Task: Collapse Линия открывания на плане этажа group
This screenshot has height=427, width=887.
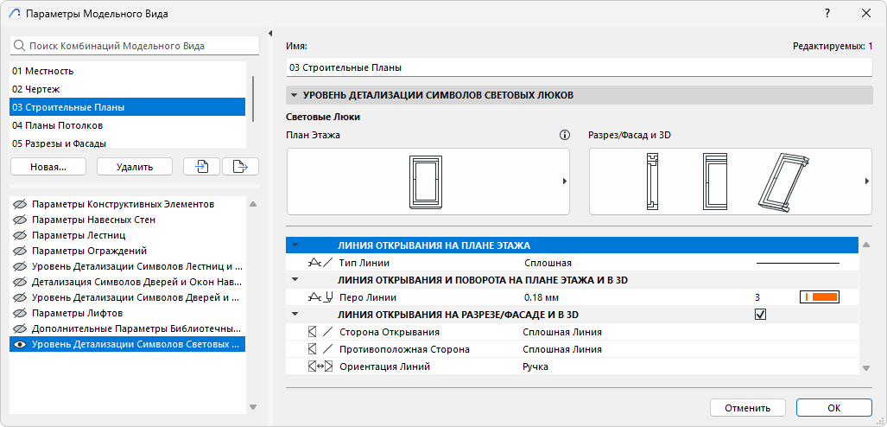Action: [295, 245]
